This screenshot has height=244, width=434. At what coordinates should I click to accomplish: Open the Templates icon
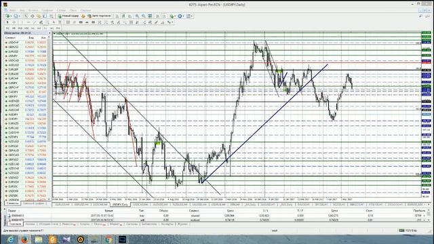pyautogui.click(x=189, y=16)
